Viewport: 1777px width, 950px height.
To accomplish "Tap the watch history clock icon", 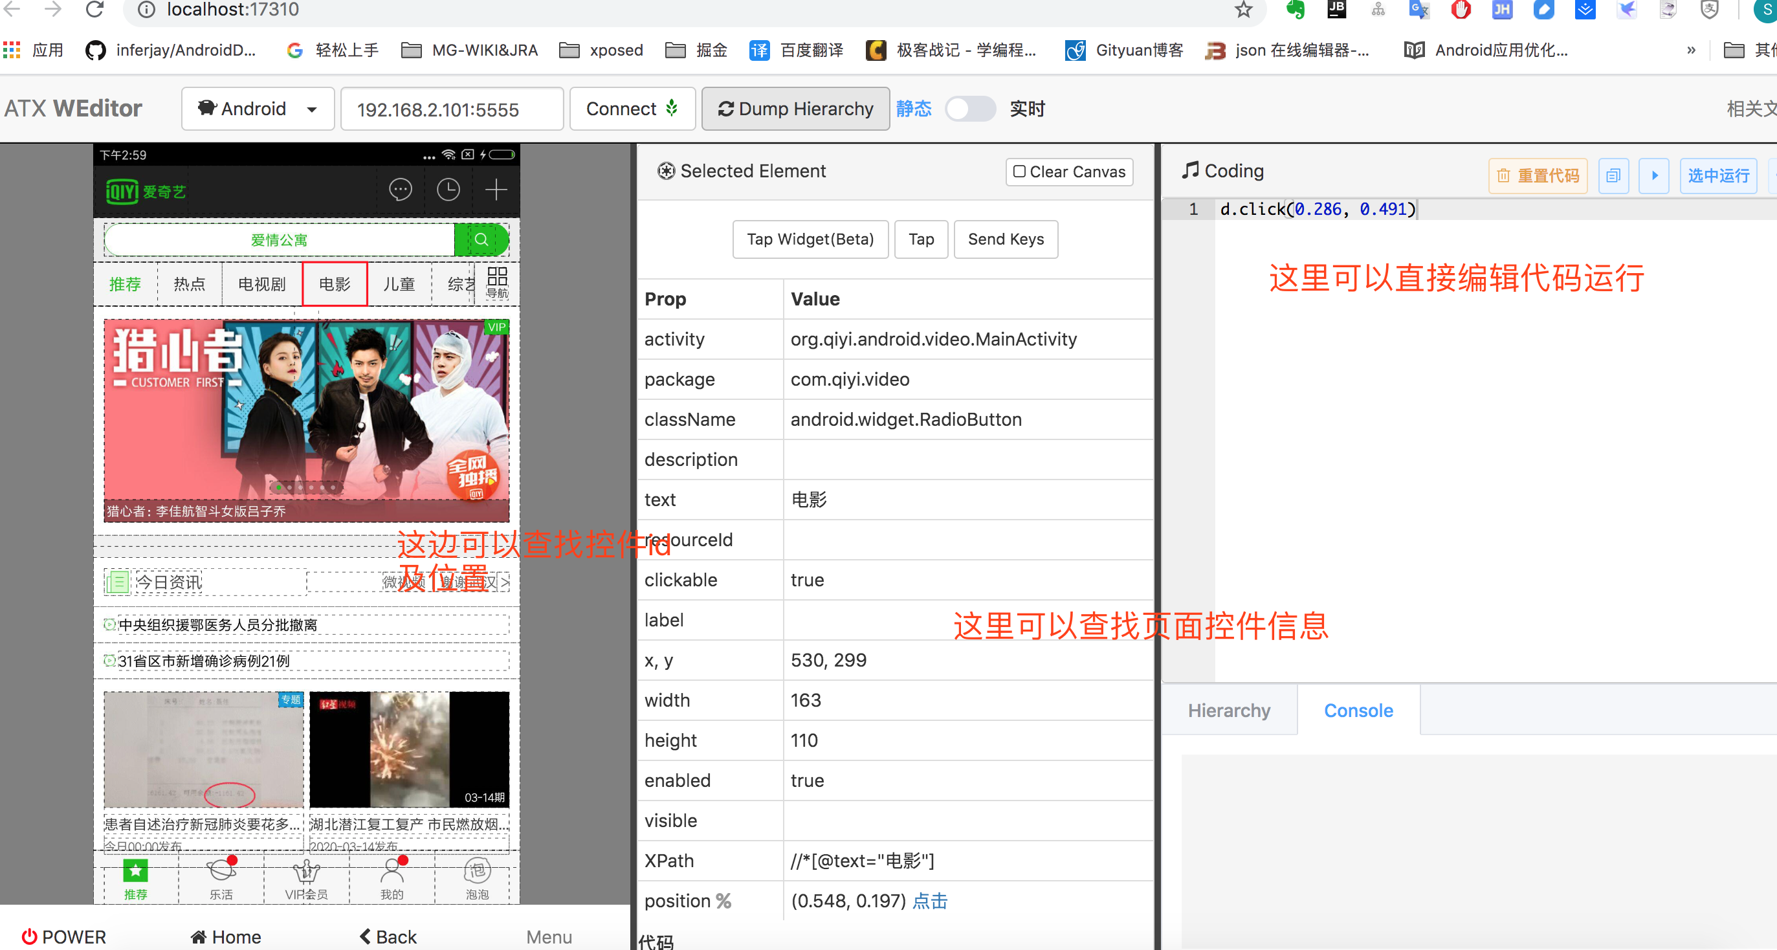I will coord(448,190).
